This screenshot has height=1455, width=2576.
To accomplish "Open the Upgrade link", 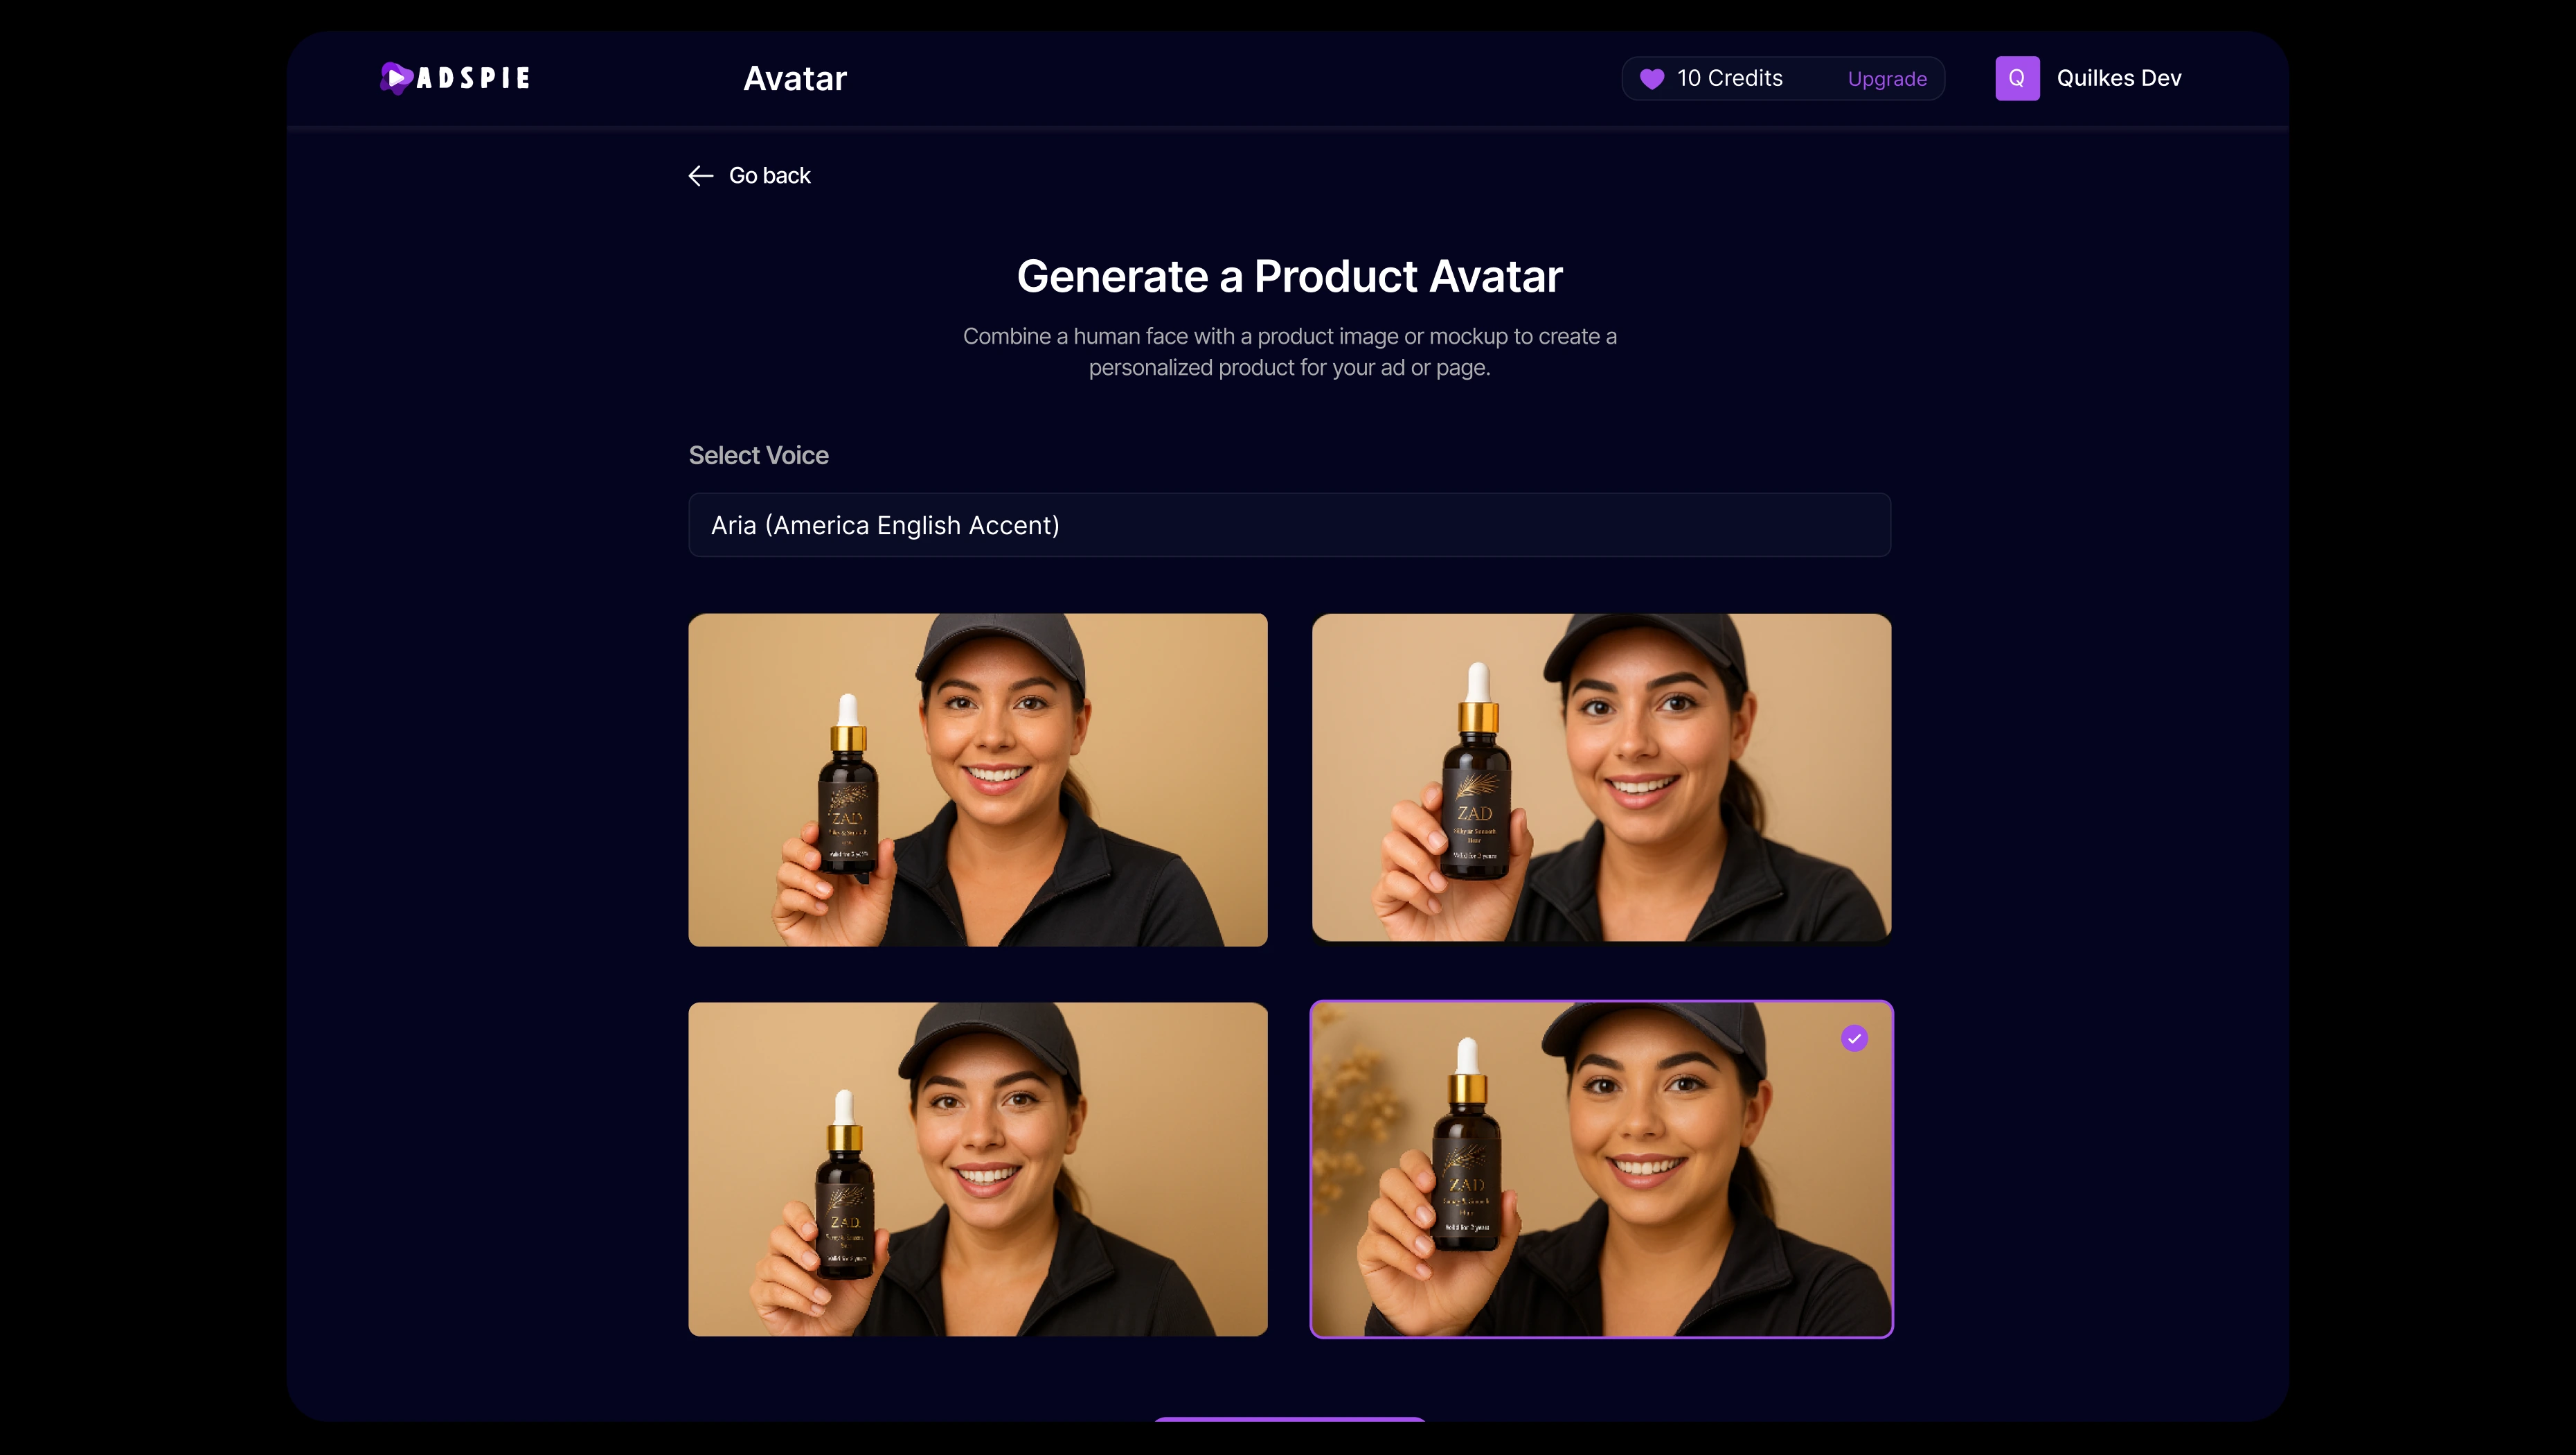I will (x=1886, y=79).
